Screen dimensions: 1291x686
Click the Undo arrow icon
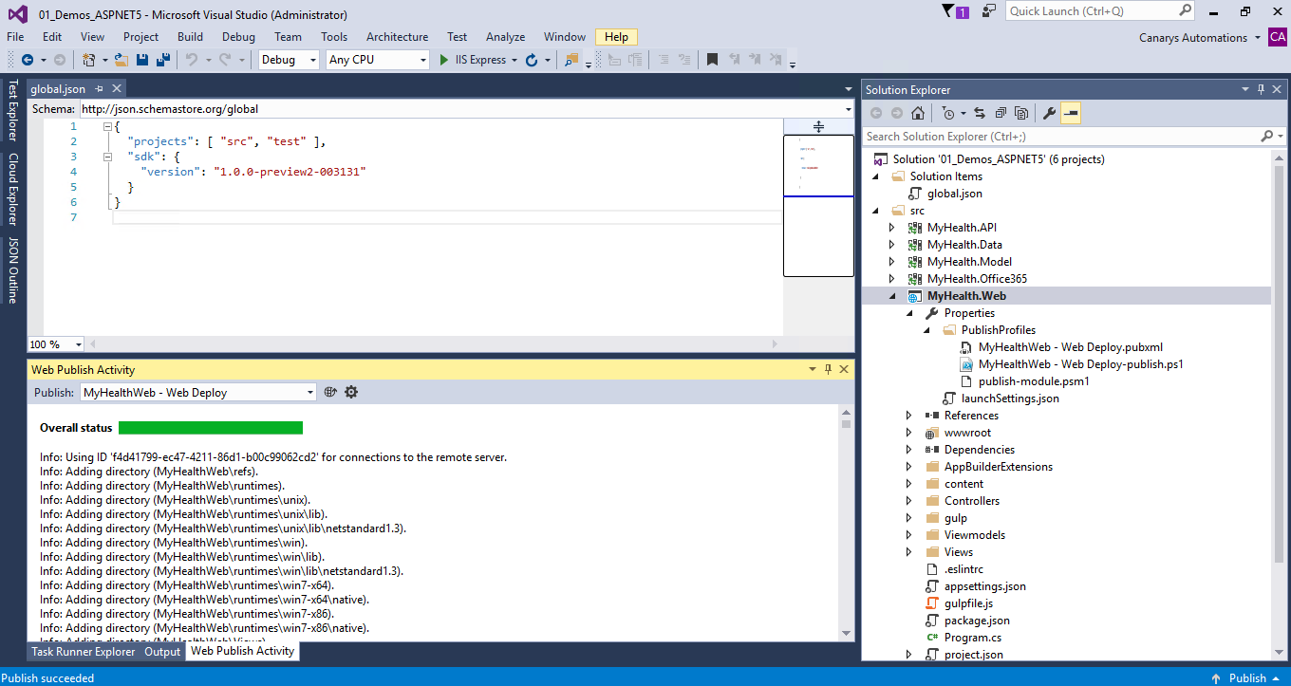coord(191,60)
